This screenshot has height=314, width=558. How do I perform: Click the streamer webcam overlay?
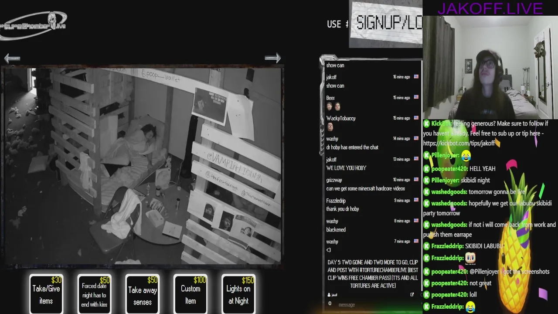(x=490, y=68)
